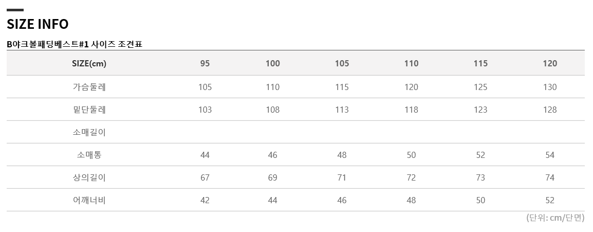This screenshot has width=593, height=232.
Task: Click the 상의길이 value 71
Action: [x=342, y=177]
